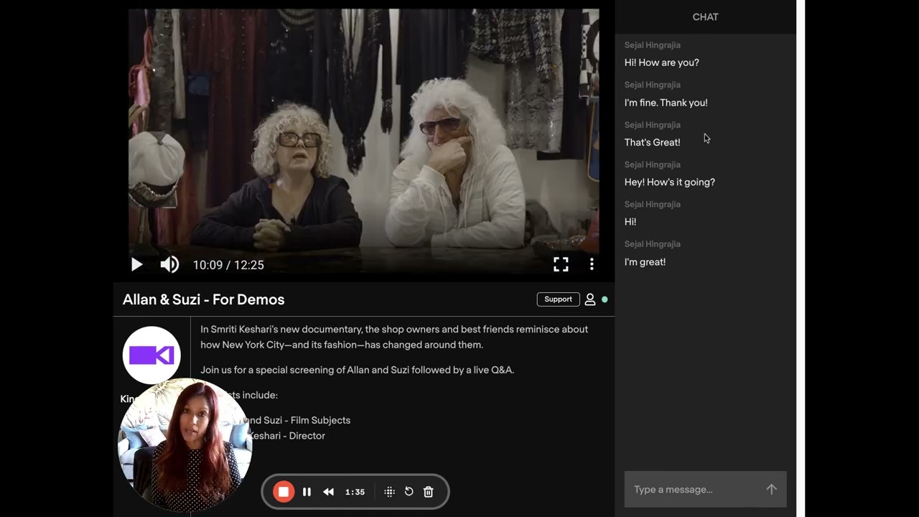Image resolution: width=919 pixels, height=517 pixels.
Task: Click the green online status dot
Action: tap(605, 299)
